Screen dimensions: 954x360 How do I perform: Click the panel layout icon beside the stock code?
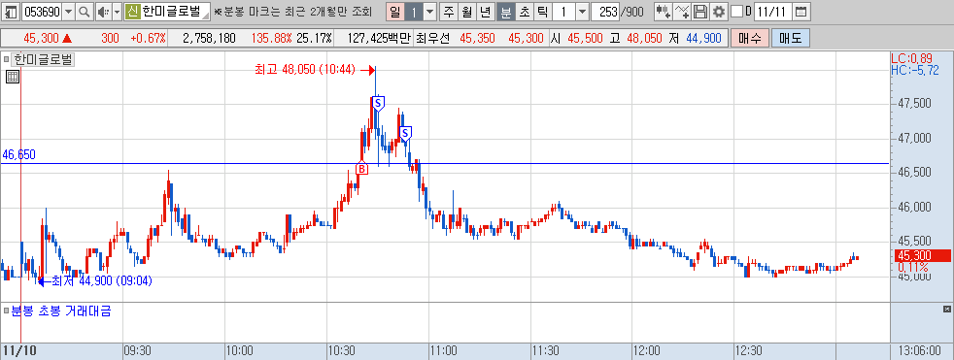(x=11, y=12)
